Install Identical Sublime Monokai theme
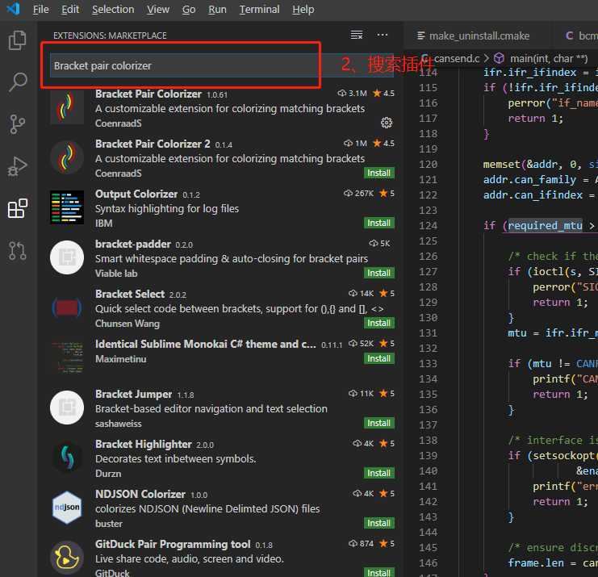This screenshot has width=598, height=577. 378,358
